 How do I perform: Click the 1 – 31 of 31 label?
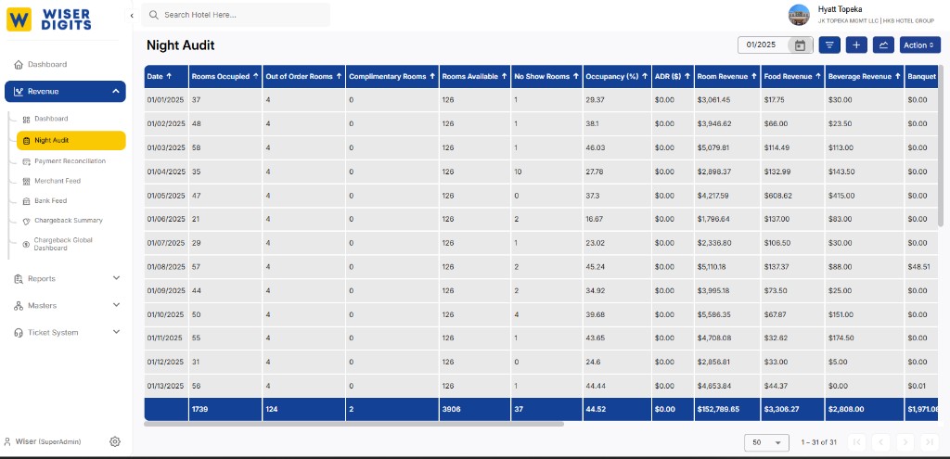[818, 442]
